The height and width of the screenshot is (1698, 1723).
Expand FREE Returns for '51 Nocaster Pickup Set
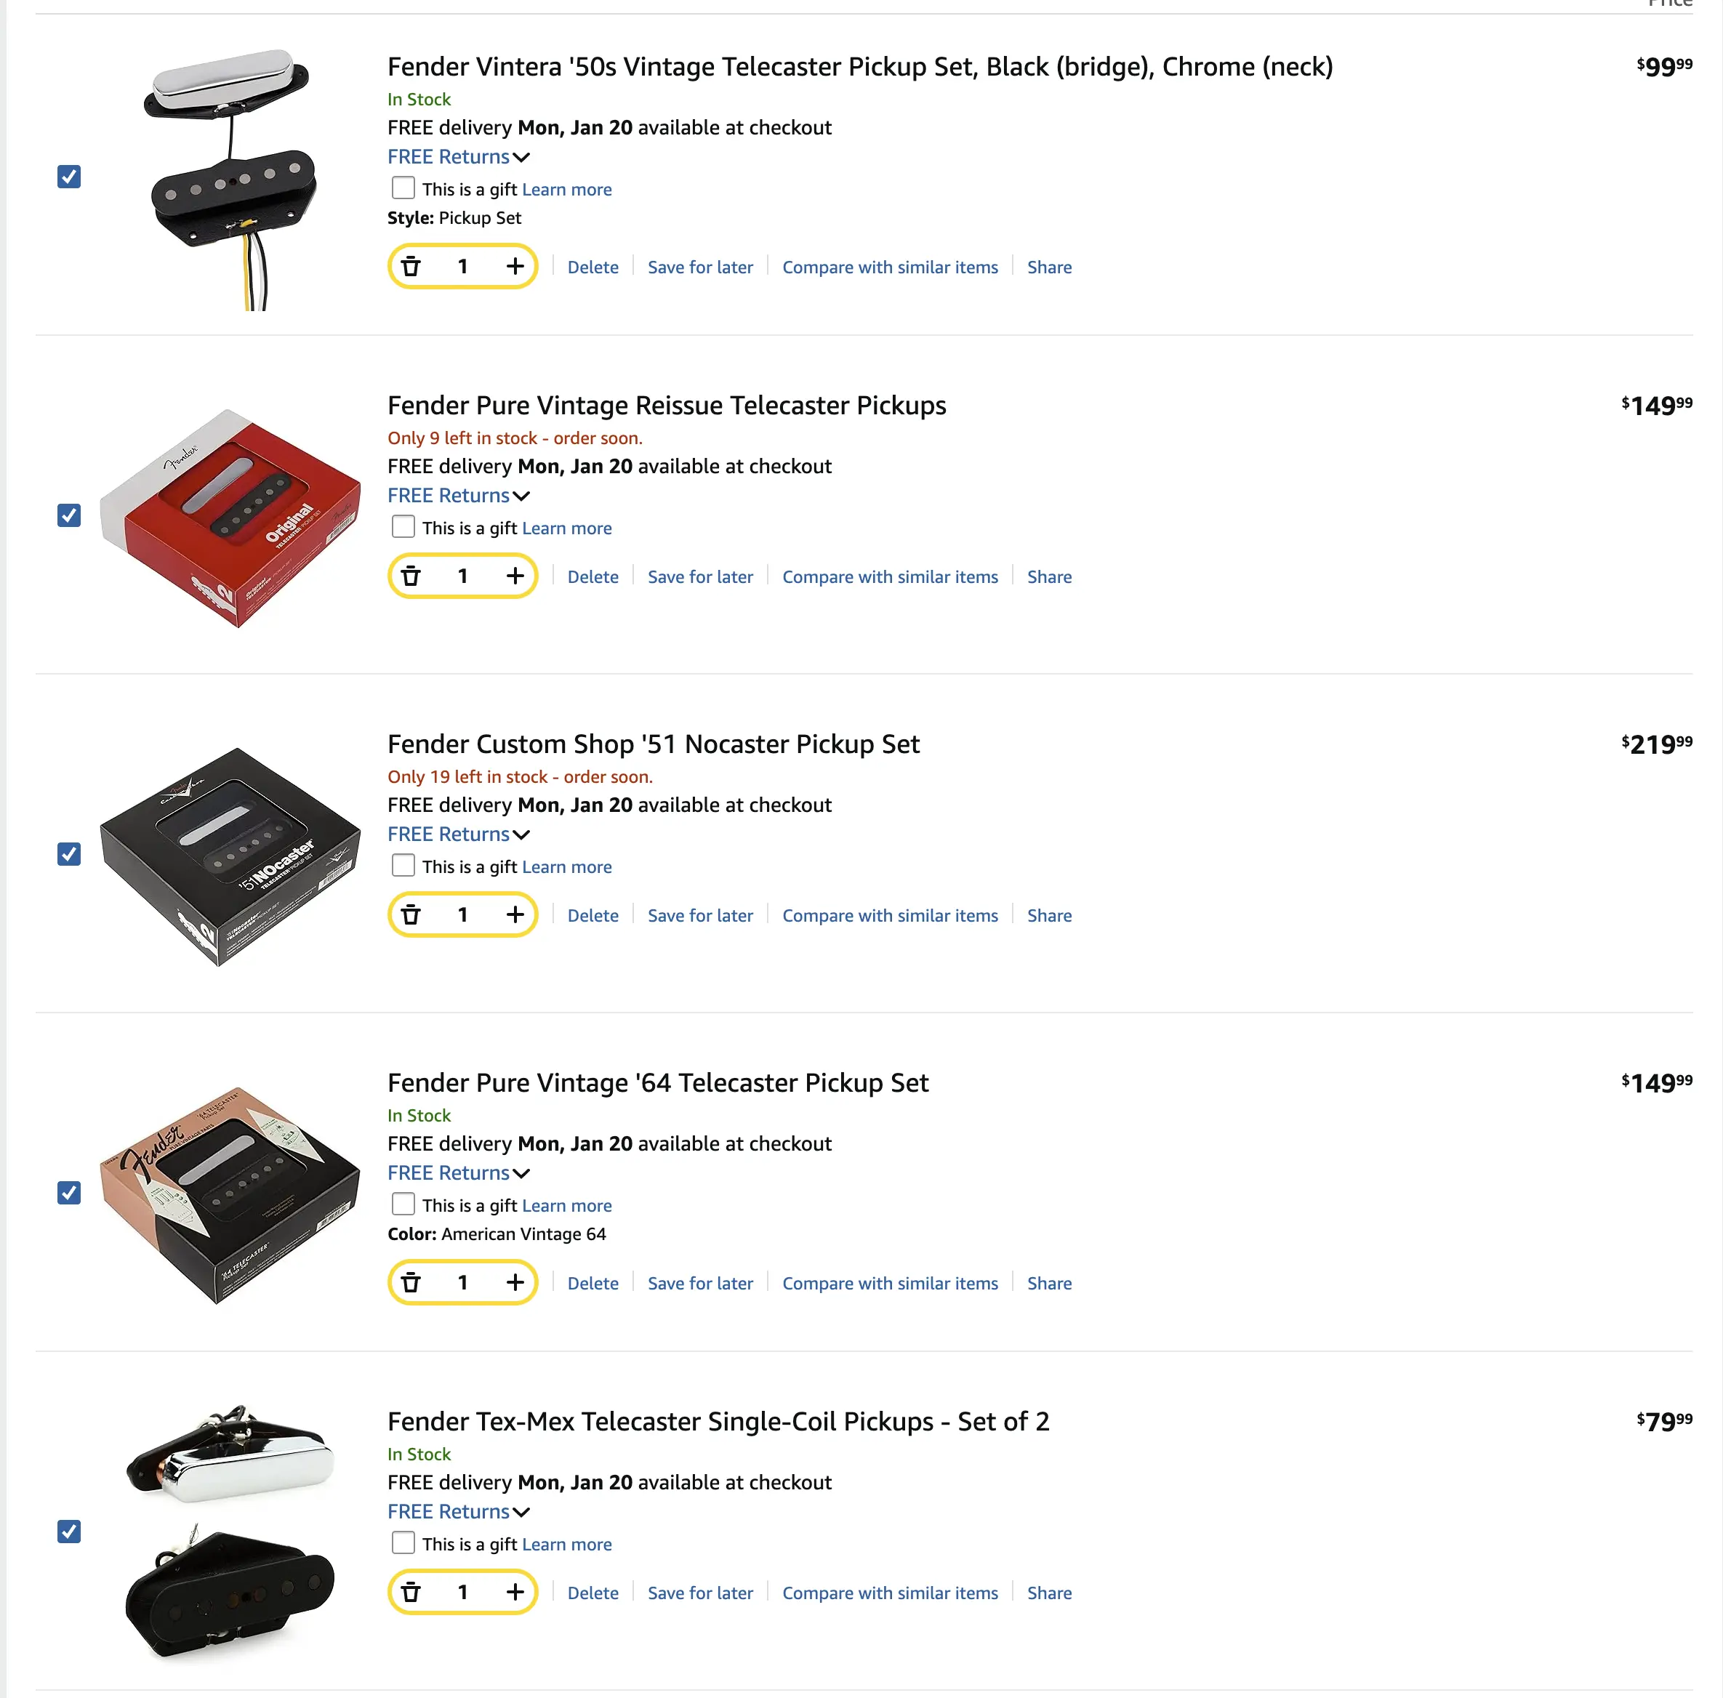pyautogui.click(x=459, y=834)
